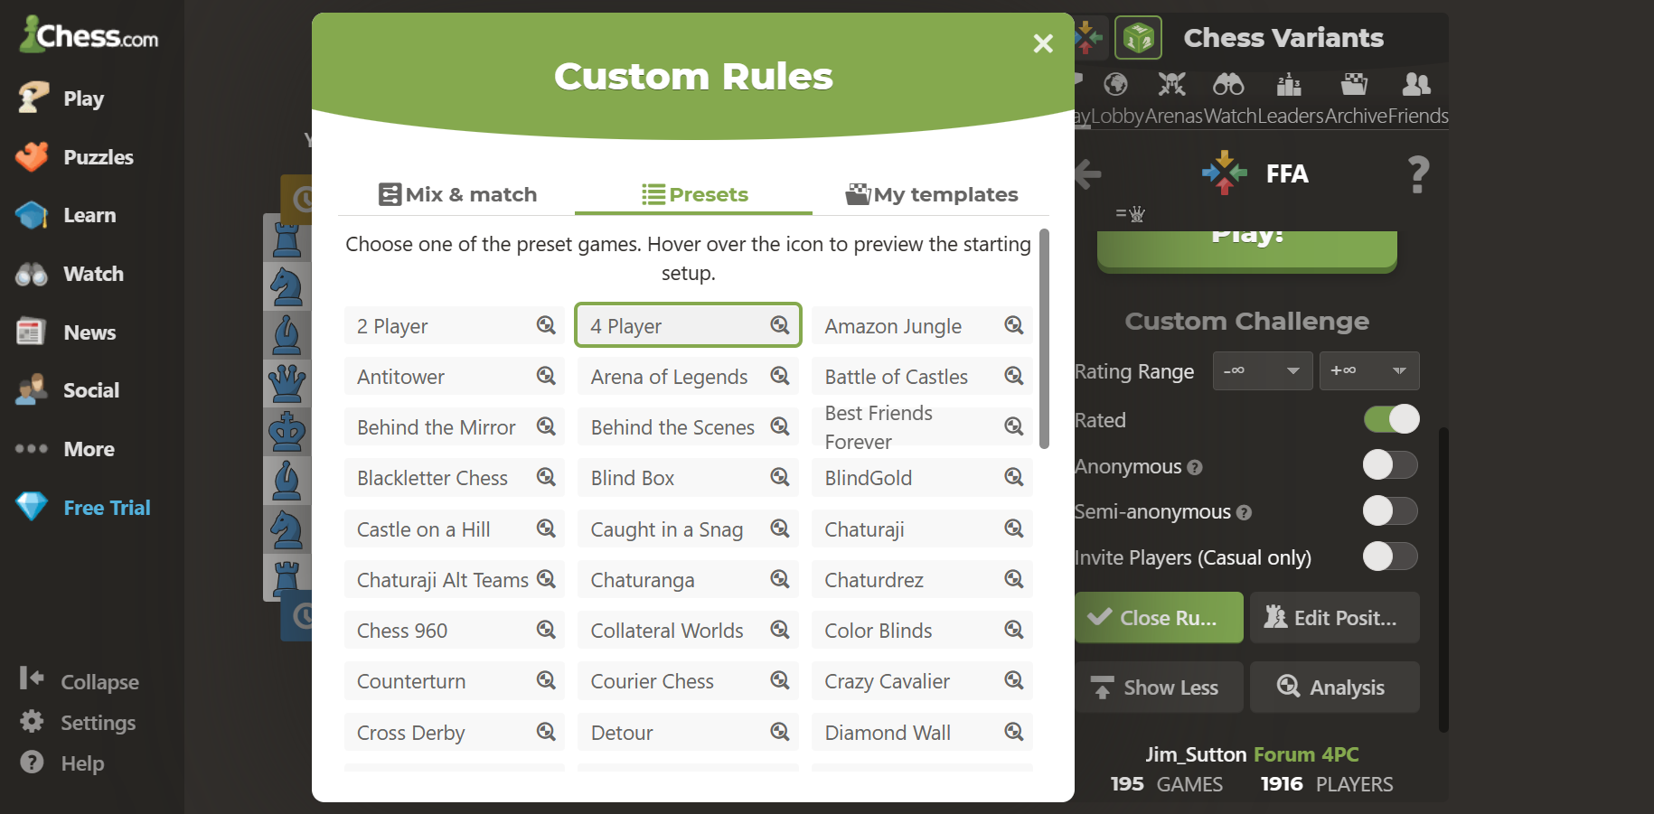The height and width of the screenshot is (814, 1654).
Task: Open the Forum 4PC link
Action: tap(1306, 754)
